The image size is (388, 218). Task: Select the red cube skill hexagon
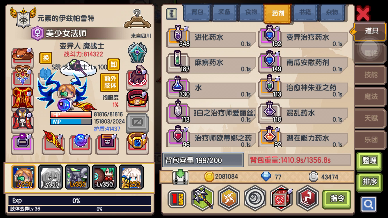coord(281,198)
